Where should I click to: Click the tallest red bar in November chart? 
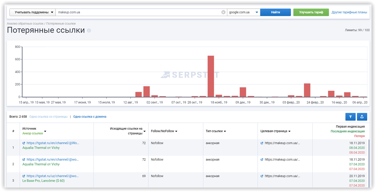(x=211, y=76)
